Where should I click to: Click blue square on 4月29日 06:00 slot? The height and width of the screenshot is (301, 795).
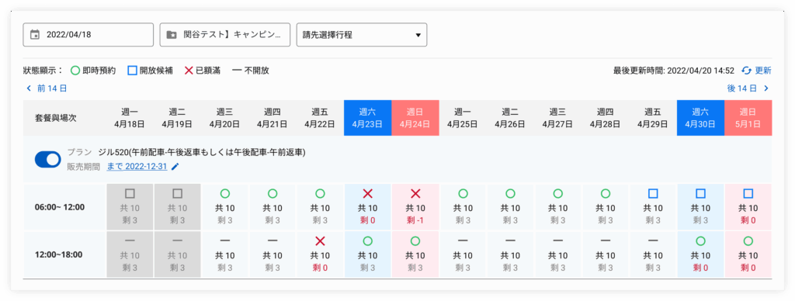point(653,193)
